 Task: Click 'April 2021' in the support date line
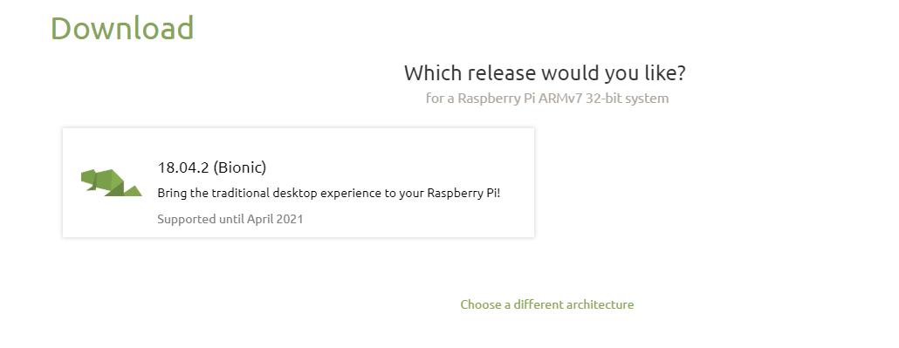(275, 219)
